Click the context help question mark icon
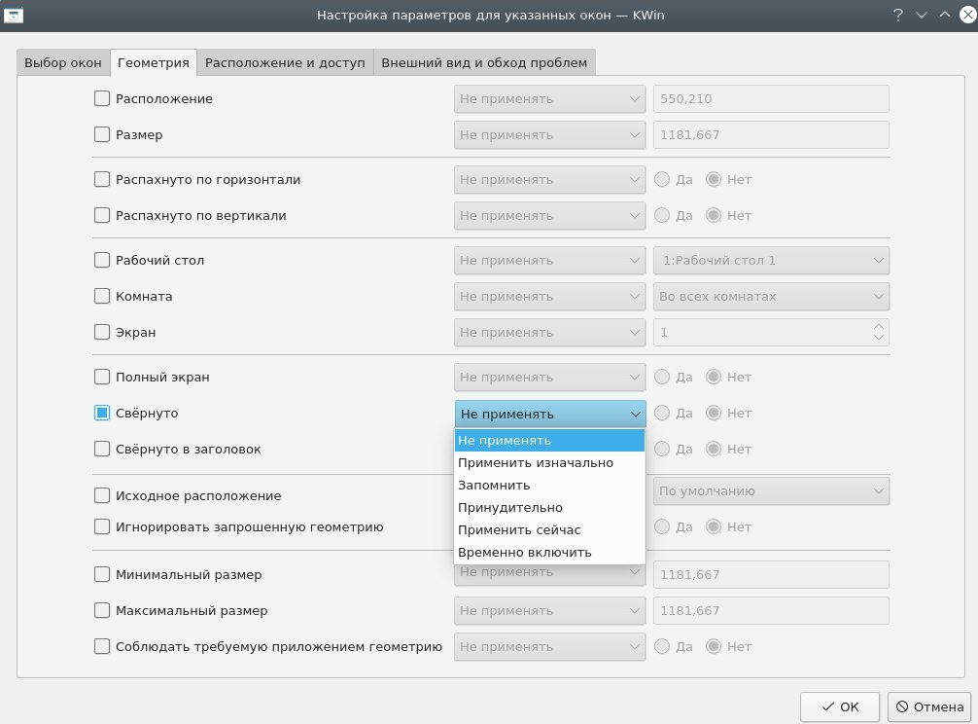978x724 pixels. click(x=897, y=15)
